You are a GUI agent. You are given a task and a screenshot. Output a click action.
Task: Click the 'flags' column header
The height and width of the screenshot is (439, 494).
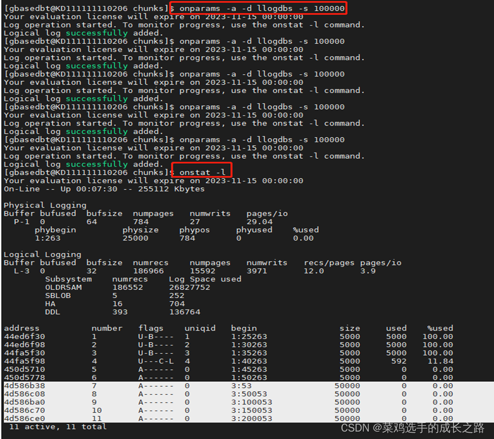(x=151, y=328)
